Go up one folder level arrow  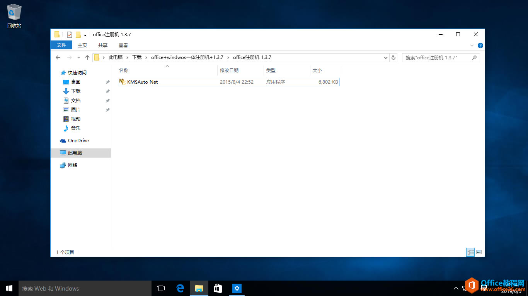point(87,57)
